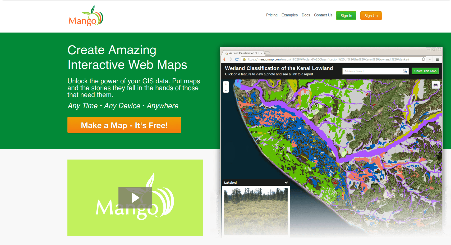The width and height of the screenshot is (451, 245).
Task: Select the Wetland Classification browser tab
Action: pos(243,53)
